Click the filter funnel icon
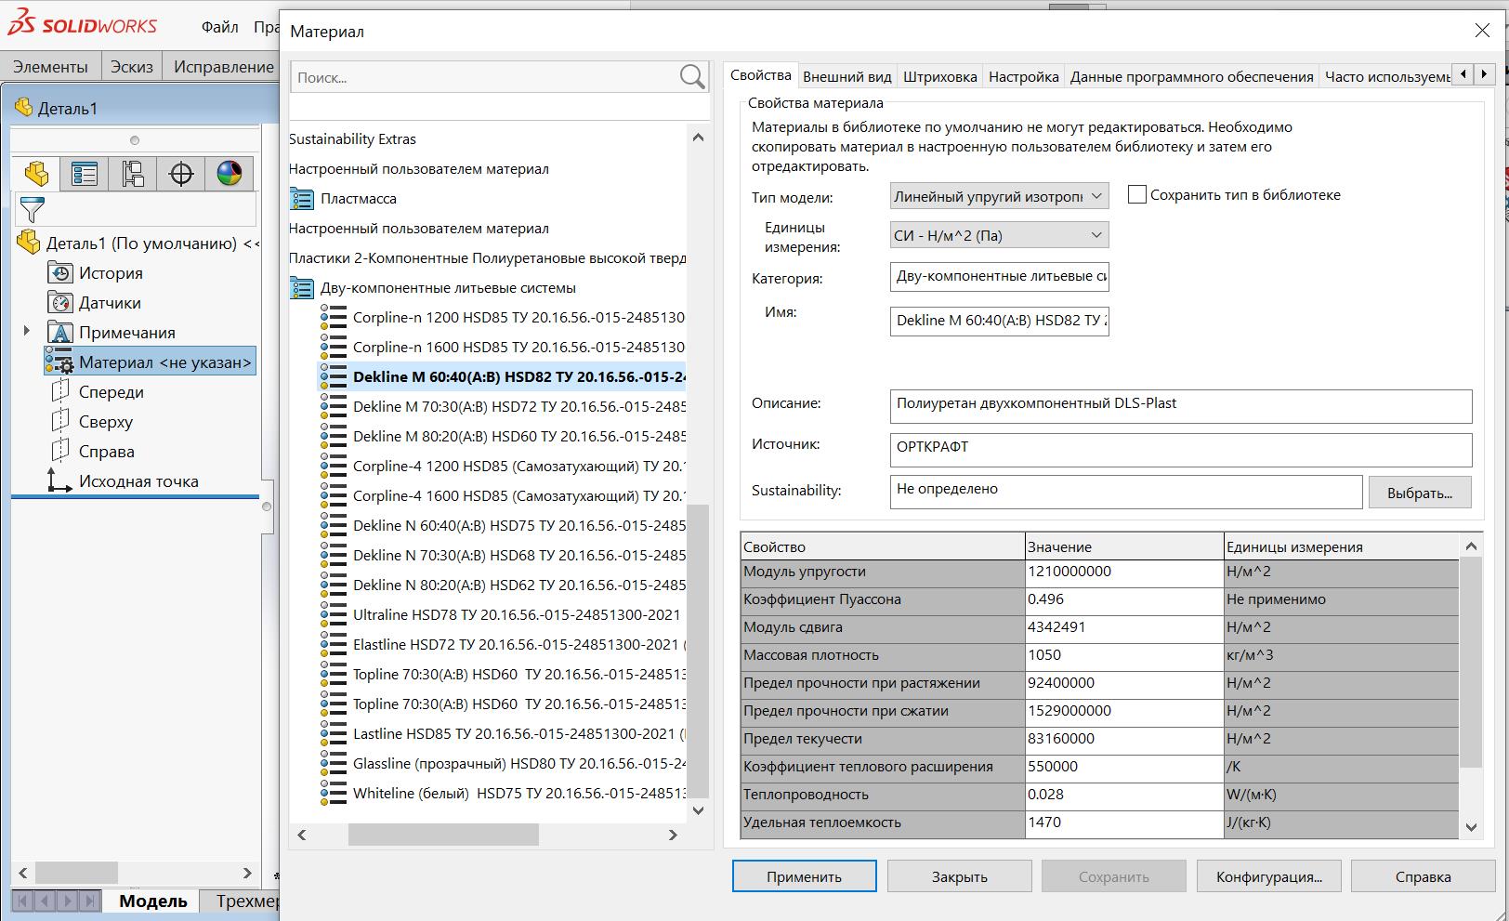Viewport: 1509px width, 921px height. 33,210
